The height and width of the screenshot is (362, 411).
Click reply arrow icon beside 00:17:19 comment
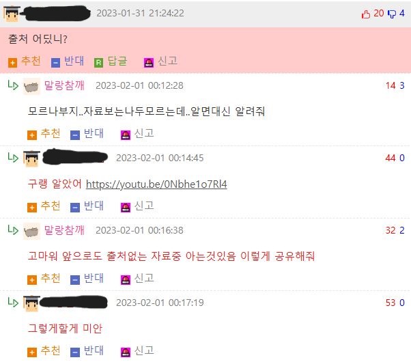point(13,302)
